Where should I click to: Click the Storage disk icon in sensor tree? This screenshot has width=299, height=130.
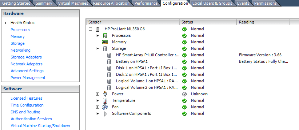click(x=105, y=49)
